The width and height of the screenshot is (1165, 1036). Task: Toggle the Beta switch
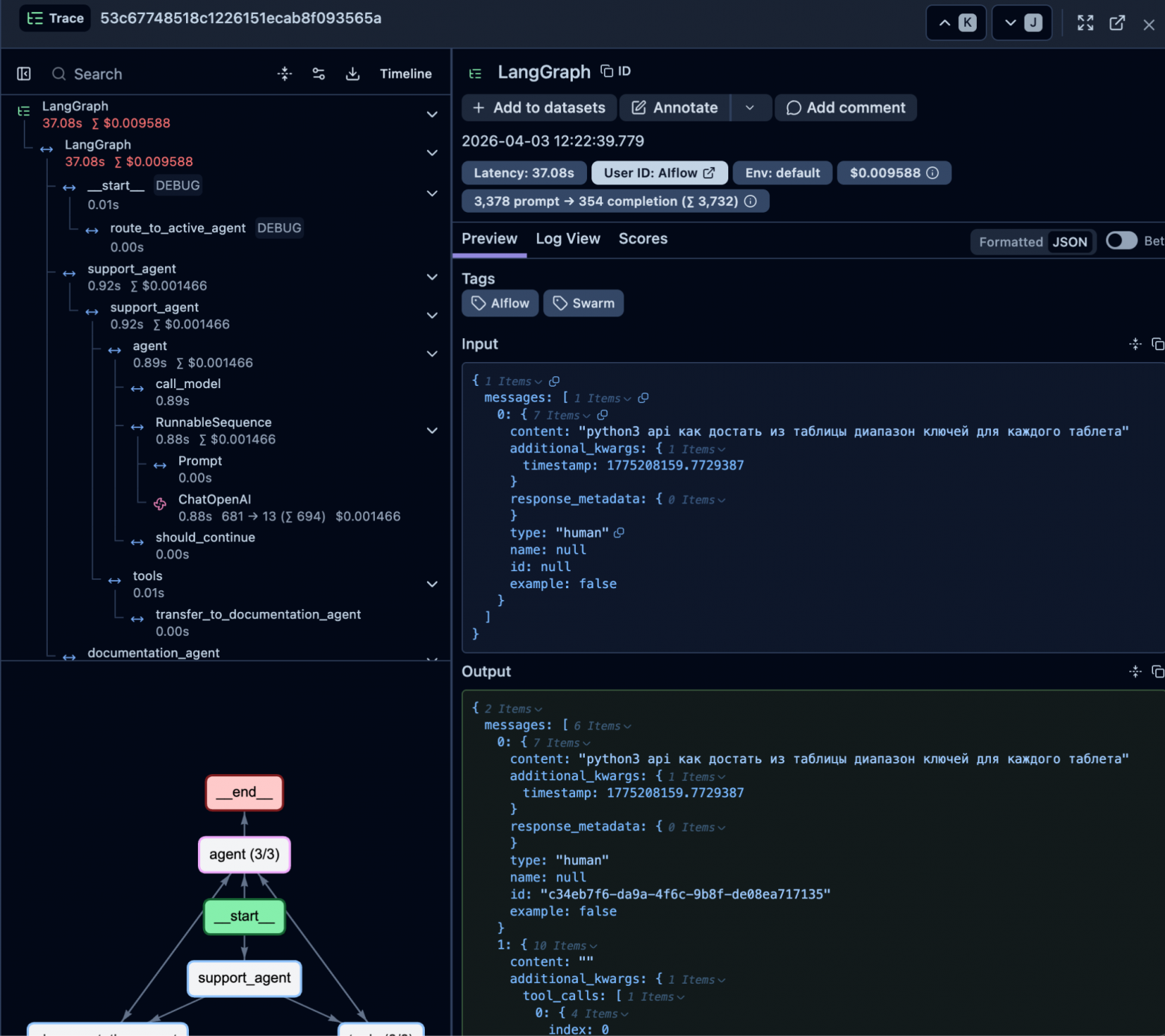tap(1121, 240)
